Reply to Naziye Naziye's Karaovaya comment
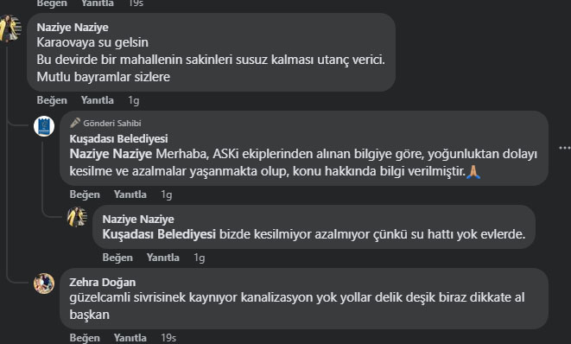The image size is (571, 344). pyautogui.click(x=98, y=100)
